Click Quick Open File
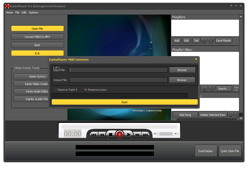Image resolution: width=251 pixels, height=169 pixels. tap(230, 151)
